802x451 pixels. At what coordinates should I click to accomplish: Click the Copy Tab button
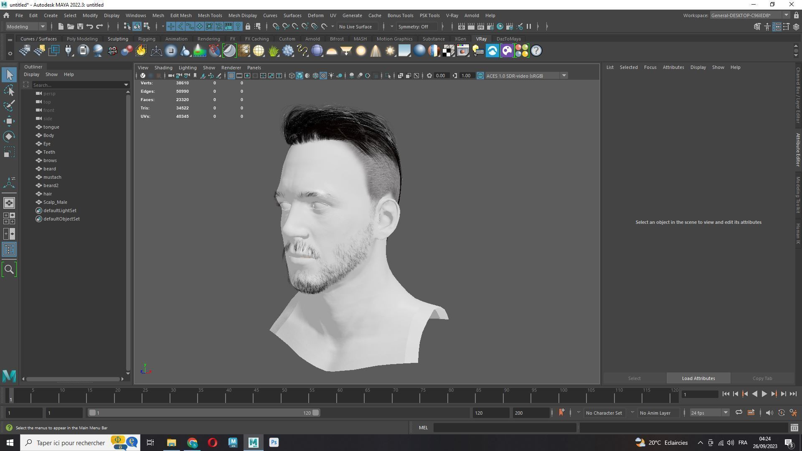(x=762, y=378)
